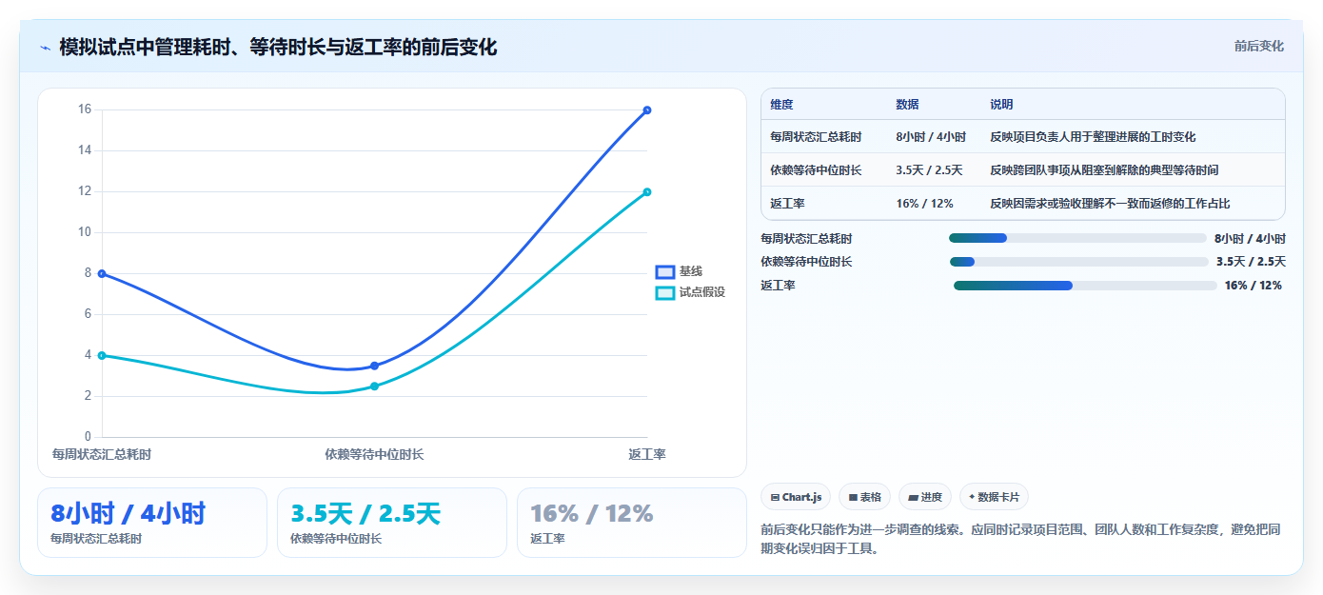Click the 3.5天 / 2.5天 stat card
The width and height of the screenshot is (1323, 595).
coord(392,523)
